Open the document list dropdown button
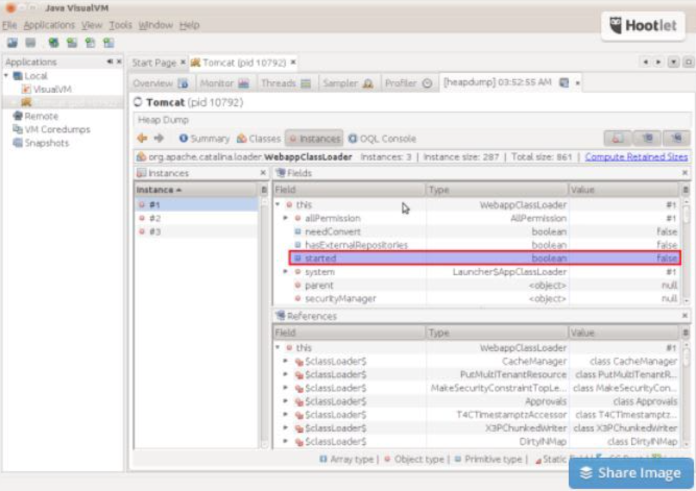Viewport: 696px width, 491px height. coord(674,62)
